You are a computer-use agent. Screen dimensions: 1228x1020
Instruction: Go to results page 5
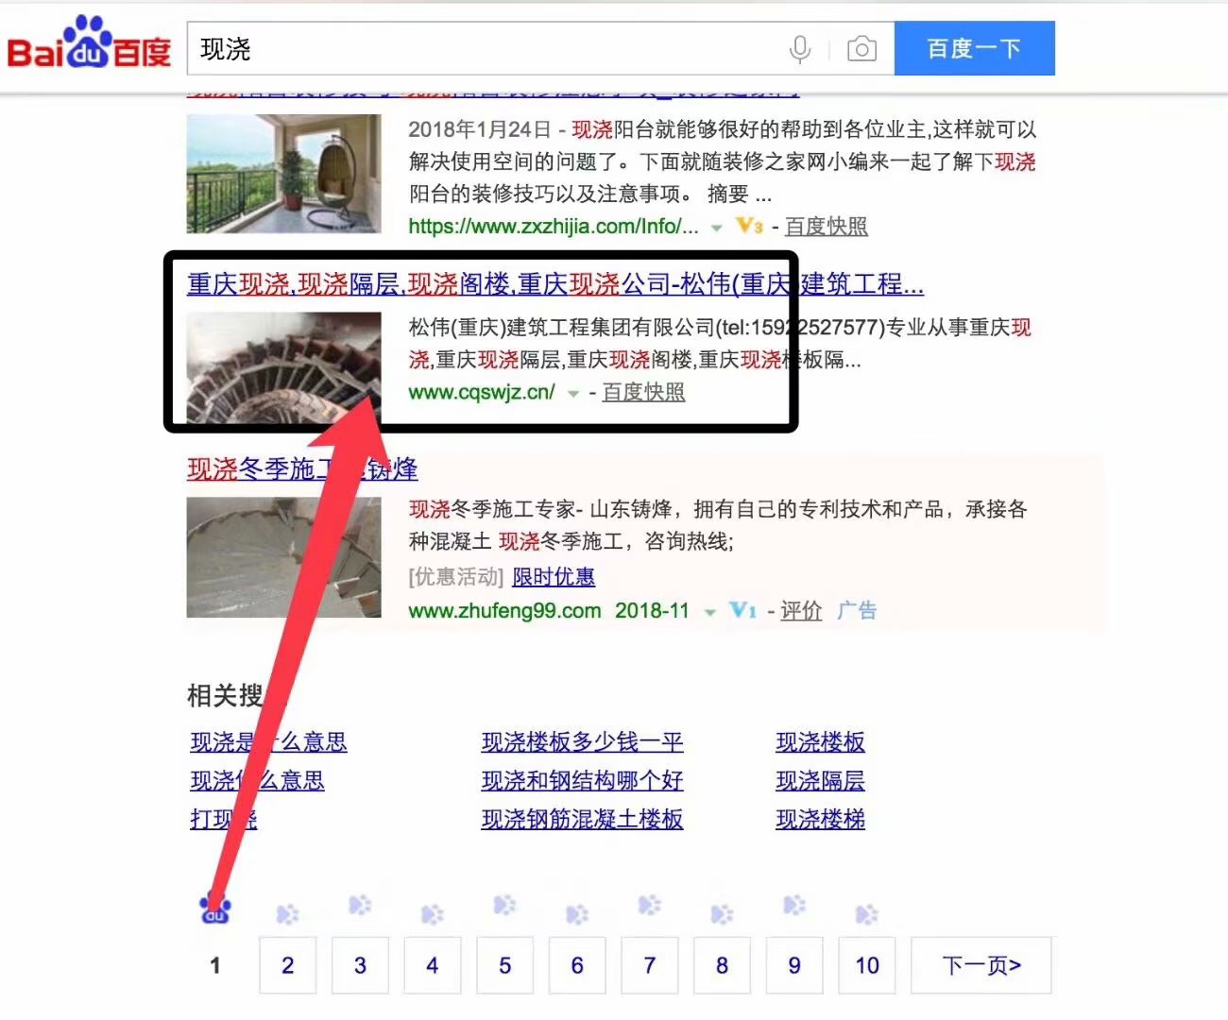[x=504, y=965]
